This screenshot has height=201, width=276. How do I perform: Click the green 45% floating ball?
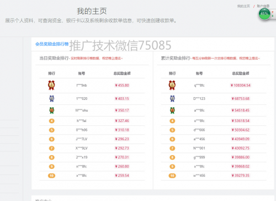click(x=264, y=14)
